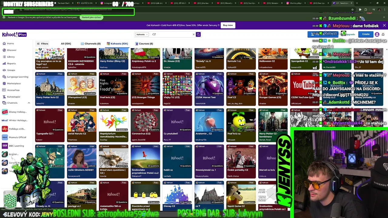Switch to the All (10K) tab
Screen dimensions: 388x218
(66, 44)
